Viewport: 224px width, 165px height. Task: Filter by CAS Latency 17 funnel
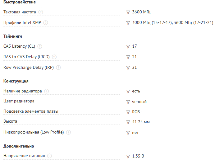pyautogui.click(x=128, y=46)
